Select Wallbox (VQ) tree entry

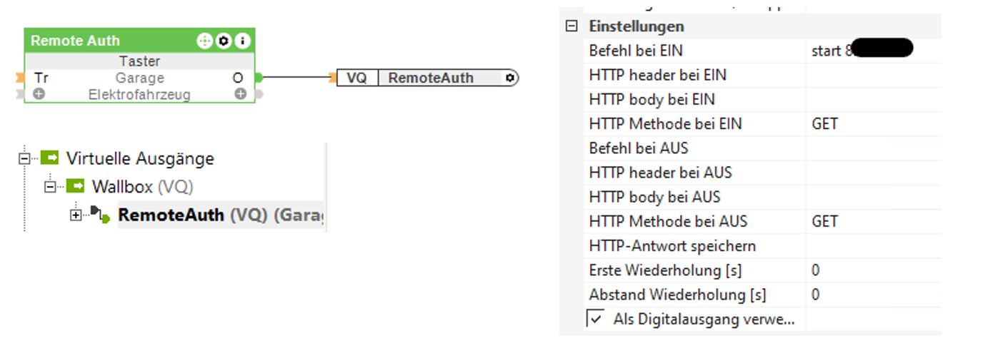pyautogui.click(x=142, y=187)
